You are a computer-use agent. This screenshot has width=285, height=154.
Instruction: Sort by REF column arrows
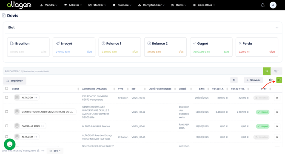tap(145, 89)
